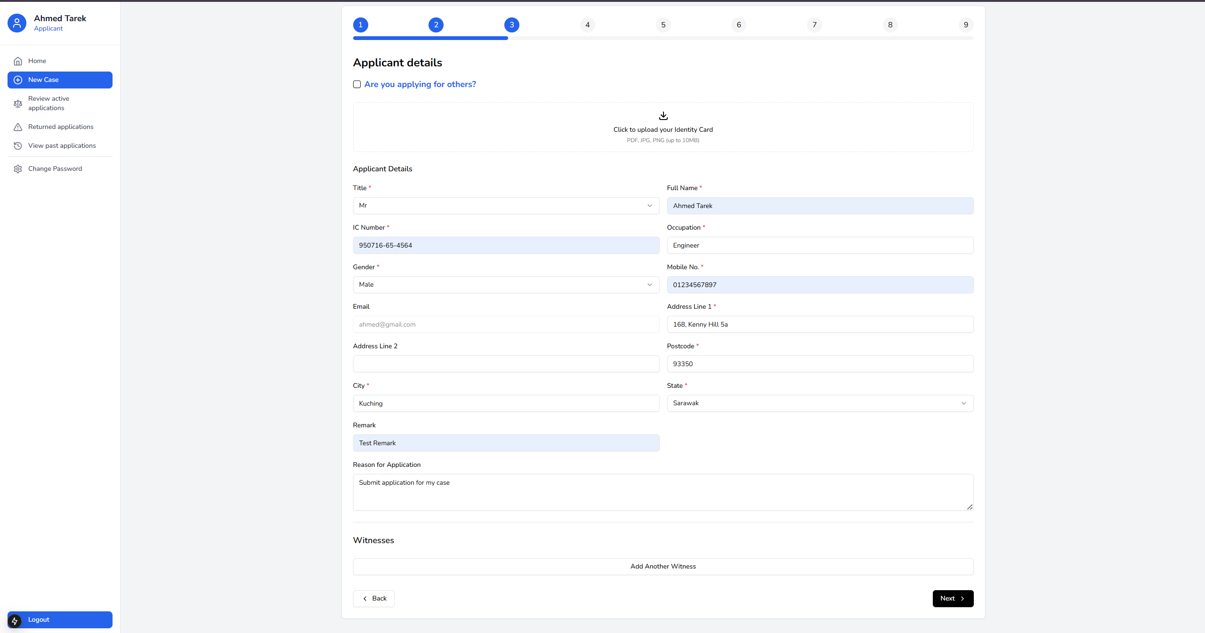The width and height of the screenshot is (1205, 633).
Task: Click the lightning bolt icon near Logout
Action: pyautogui.click(x=15, y=621)
